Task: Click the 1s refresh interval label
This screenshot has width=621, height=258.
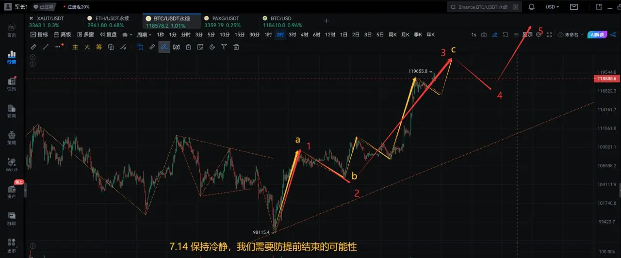Action: click(474, 35)
